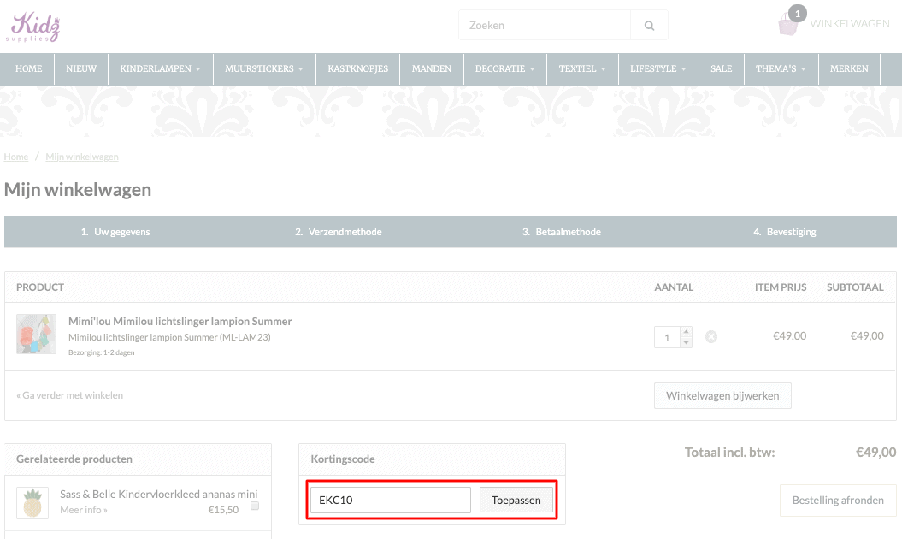902x539 pixels.
Task: Focus the Zoeken search field
Action: click(545, 26)
